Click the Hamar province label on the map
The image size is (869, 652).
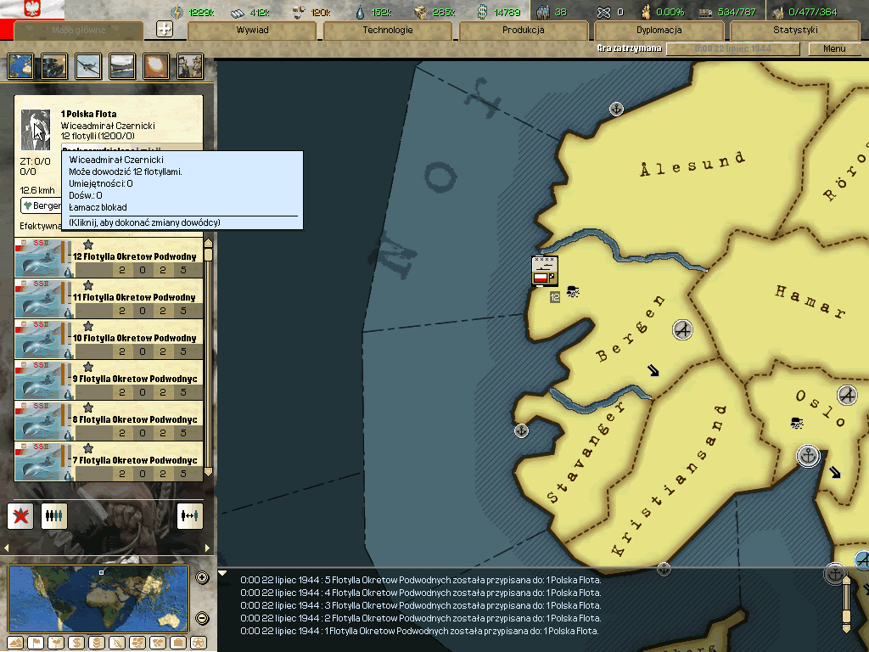click(810, 301)
